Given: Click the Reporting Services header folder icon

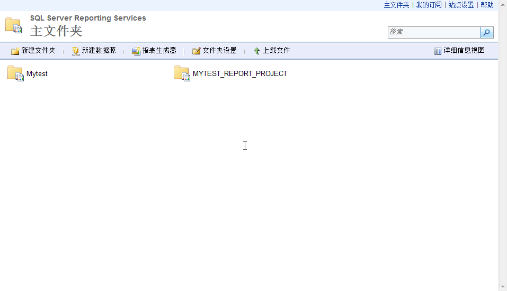Looking at the screenshot, I should (x=14, y=25).
